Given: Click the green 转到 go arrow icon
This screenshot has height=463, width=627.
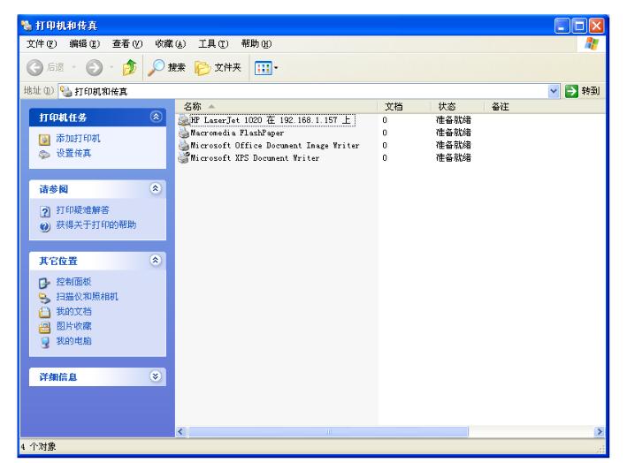Looking at the screenshot, I should point(571,91).
